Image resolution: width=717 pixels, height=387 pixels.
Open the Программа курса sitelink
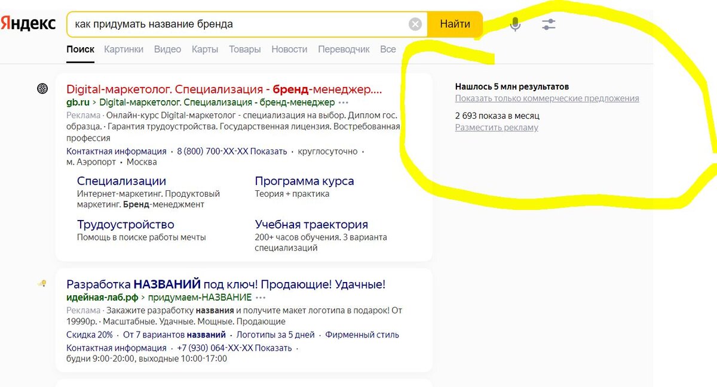[305, 181]
